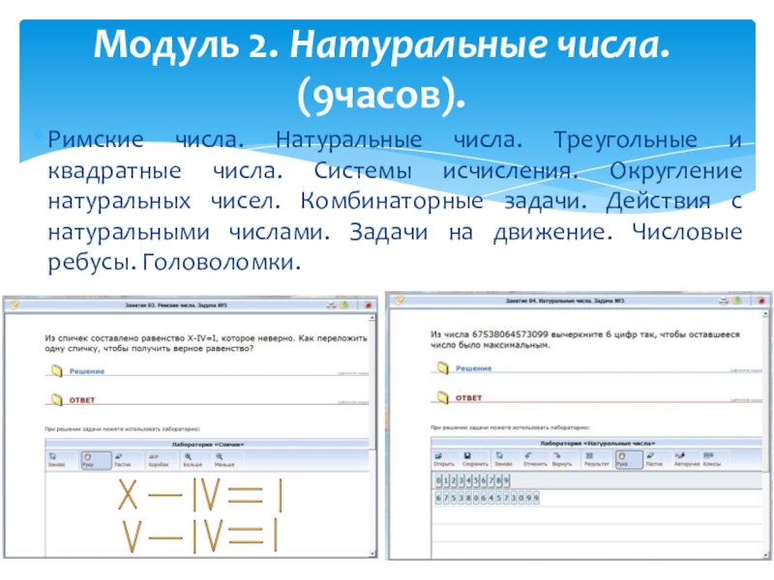This screenshot has width=774, height=580.
Task: Click scrollbar down arrow in Римские числа window
Action: (x=372, y=554)
